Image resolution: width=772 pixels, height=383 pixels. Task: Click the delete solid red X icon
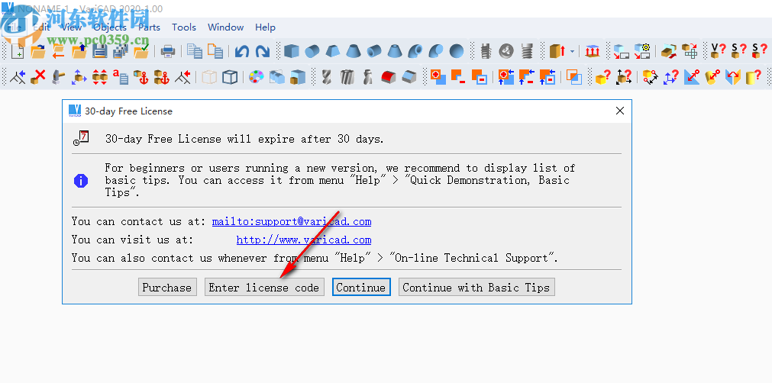pos(38,77)
